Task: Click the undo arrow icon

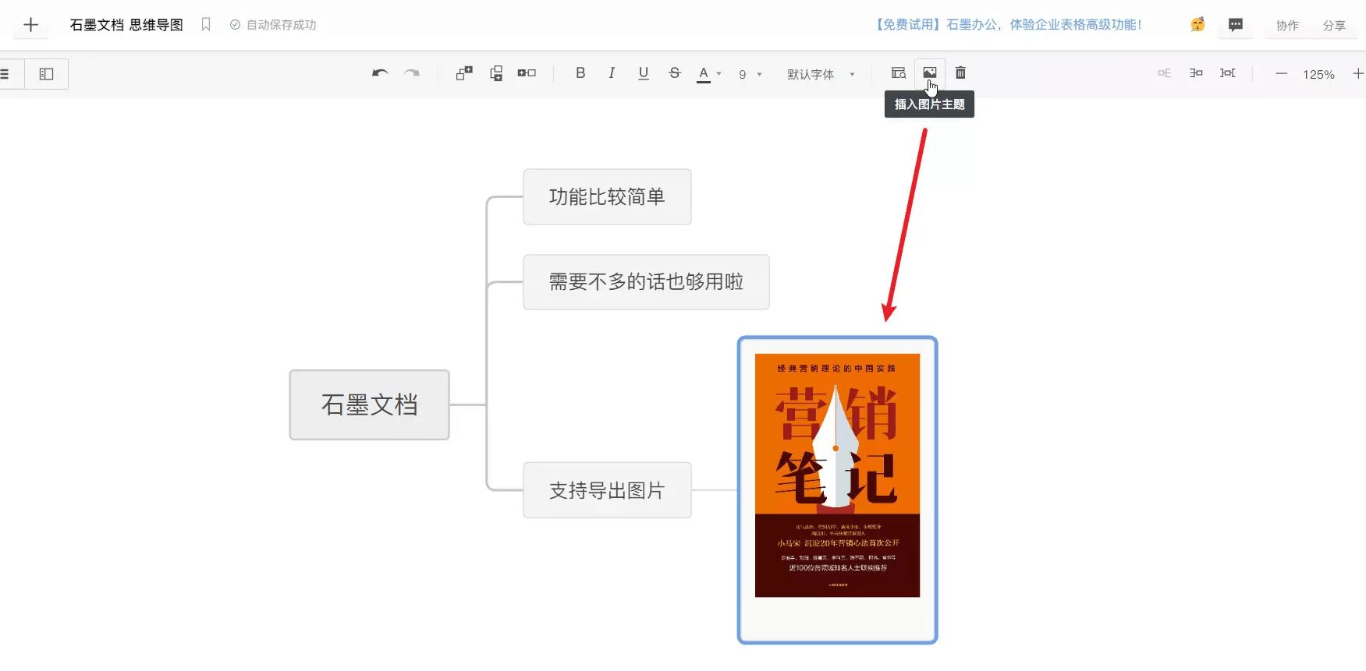Action: (380, 73)
